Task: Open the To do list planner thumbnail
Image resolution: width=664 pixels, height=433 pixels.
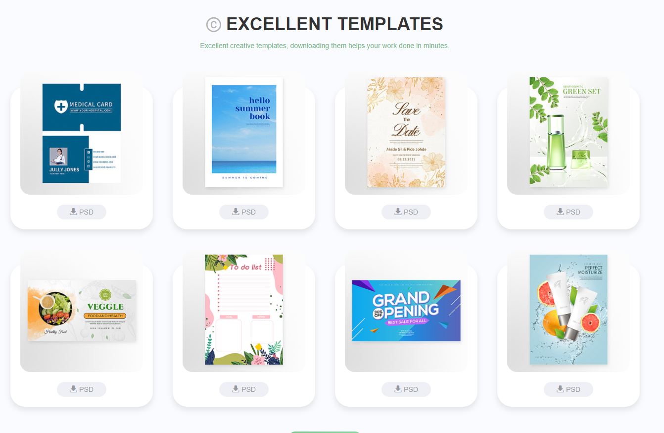Action: point(244,310)
